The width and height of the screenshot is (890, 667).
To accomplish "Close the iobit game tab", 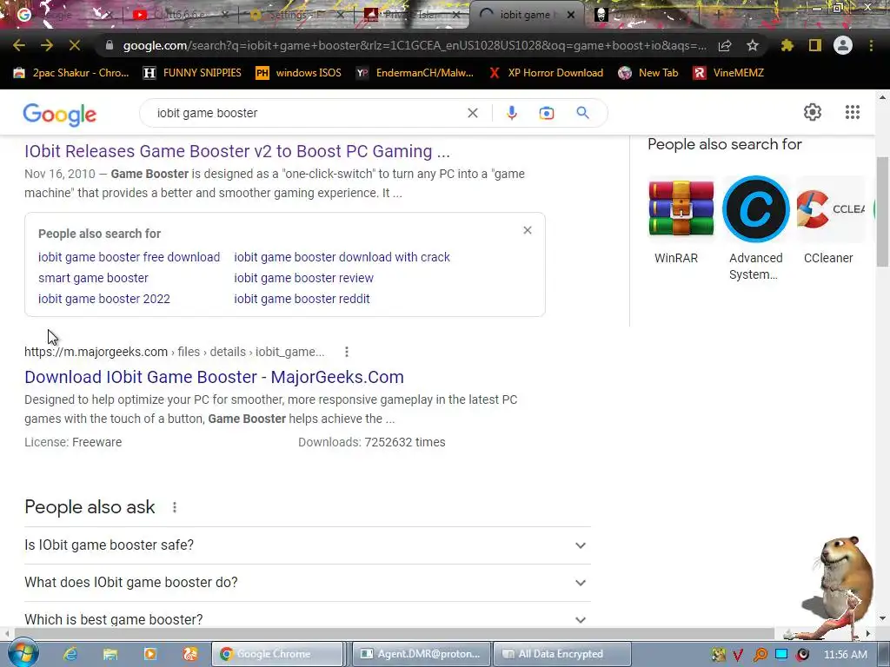I will pyautogui.click(x=571, y=15).
